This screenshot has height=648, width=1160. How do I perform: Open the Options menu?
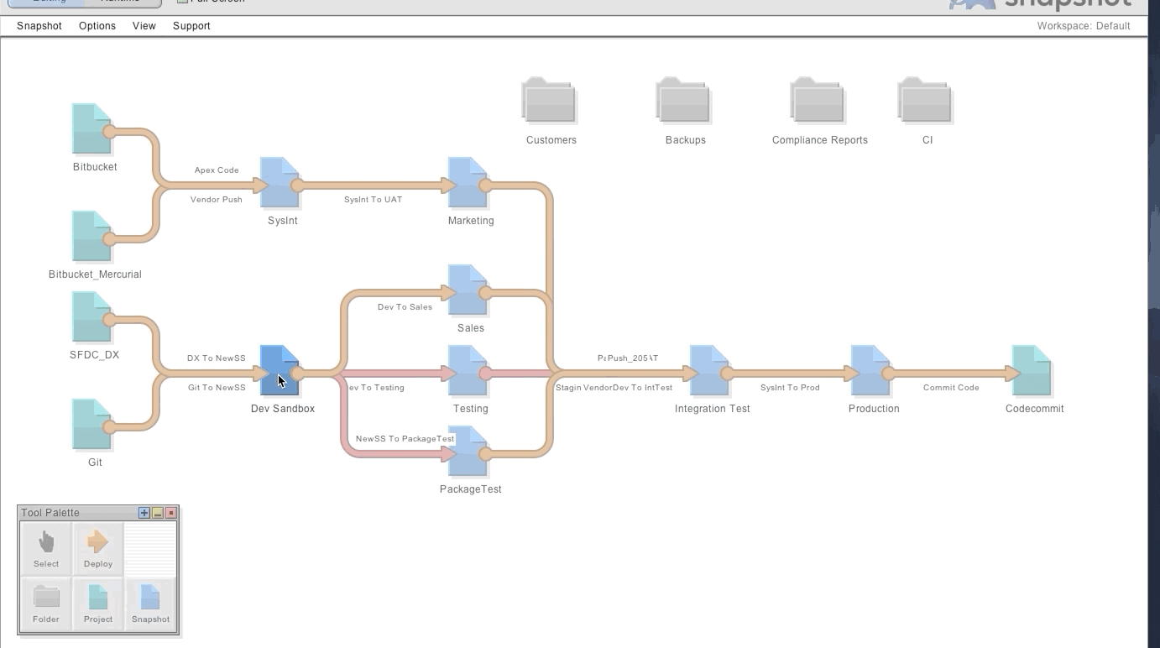click(x=97, y=26)
